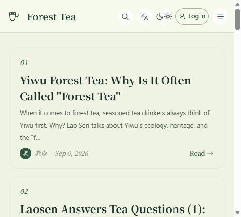Screen dimensions: 241x217
Task: Click the date Sep 6, 2026
Action: [72, 153]
